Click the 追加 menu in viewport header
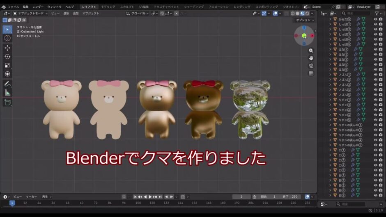 click(x=76, y=14)
